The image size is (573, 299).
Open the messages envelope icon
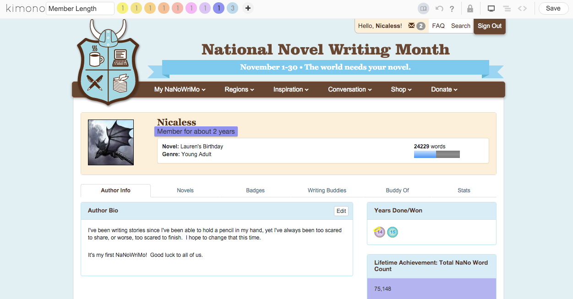tap(411, 26)
